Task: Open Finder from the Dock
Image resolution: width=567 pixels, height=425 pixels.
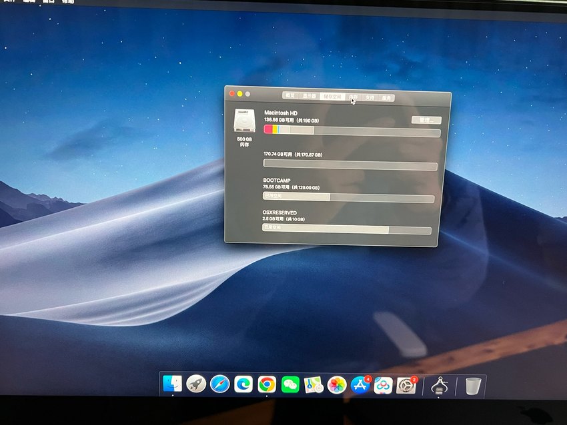Action: click(x=173, y=384)
